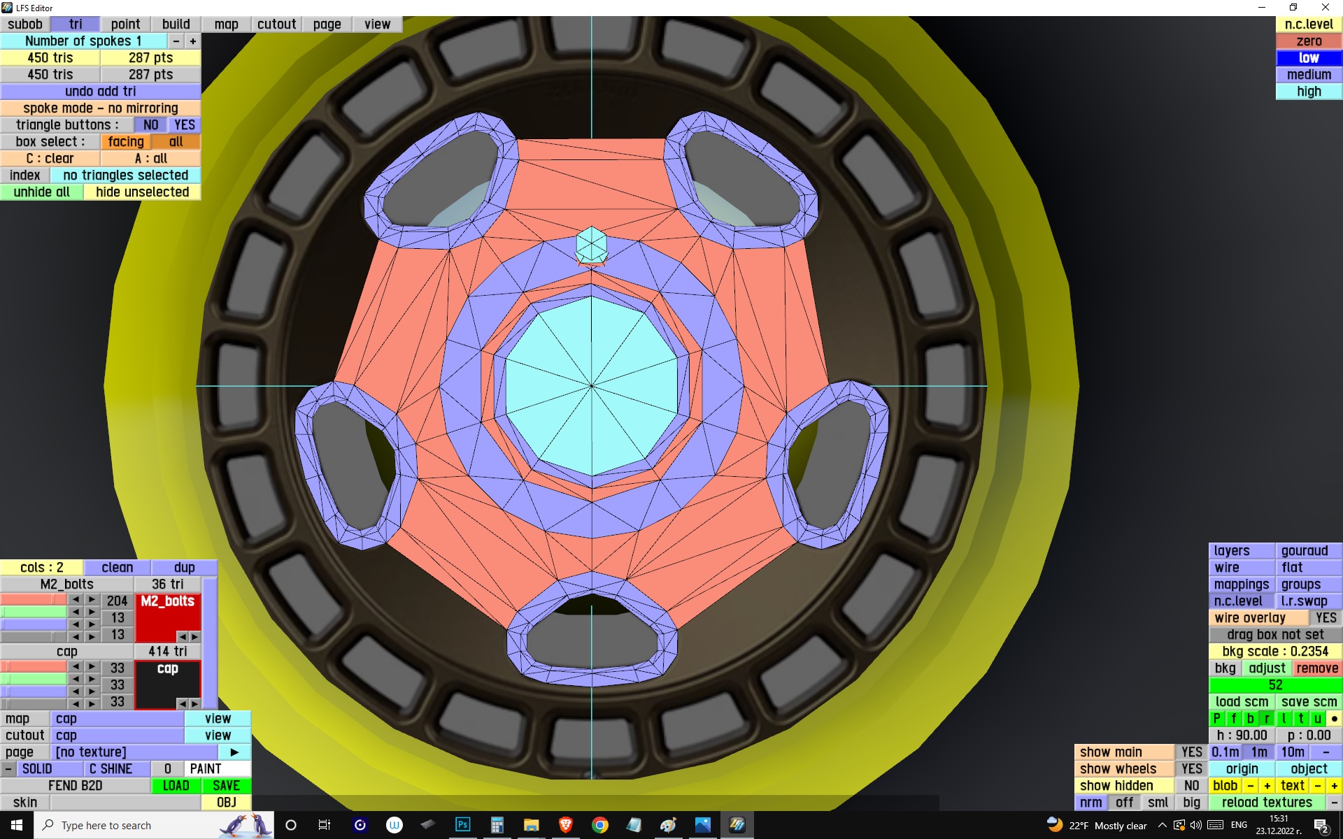Expand page texture list with arrow button

click(234, 752)
